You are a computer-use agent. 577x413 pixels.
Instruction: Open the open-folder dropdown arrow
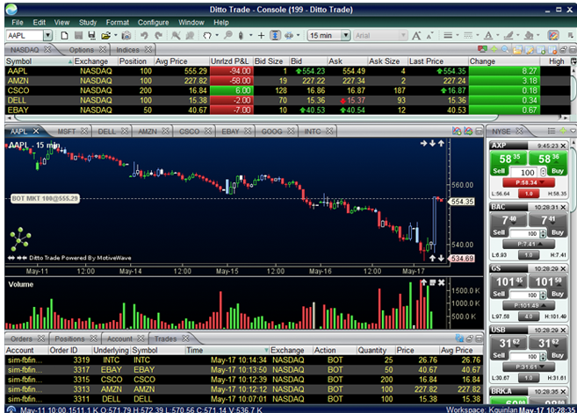click(116, 35)
